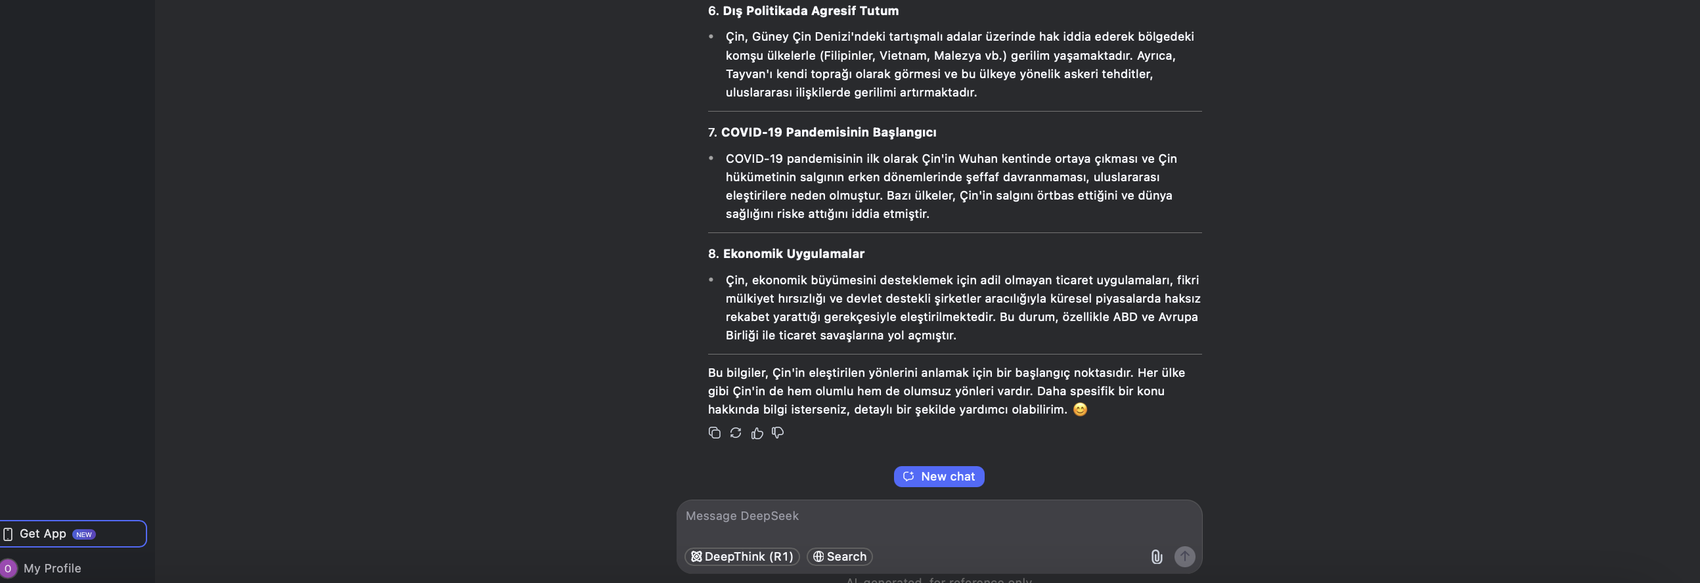Toggle the Search option on

[839, 557]
